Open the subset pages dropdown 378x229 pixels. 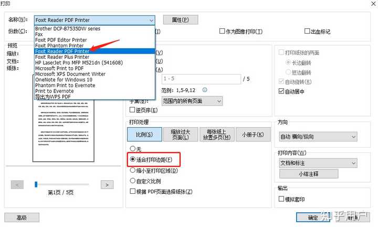coord(192,101)
